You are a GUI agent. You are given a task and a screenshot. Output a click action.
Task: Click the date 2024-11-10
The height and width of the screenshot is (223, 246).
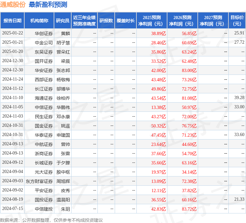[12, 98]
